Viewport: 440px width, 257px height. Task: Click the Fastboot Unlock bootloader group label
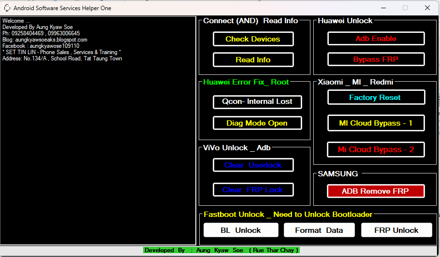tap(288, 214)
